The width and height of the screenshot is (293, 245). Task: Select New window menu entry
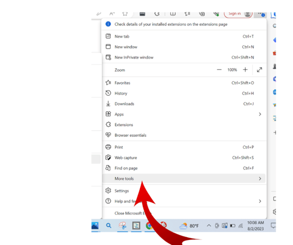tap(184, 47)
